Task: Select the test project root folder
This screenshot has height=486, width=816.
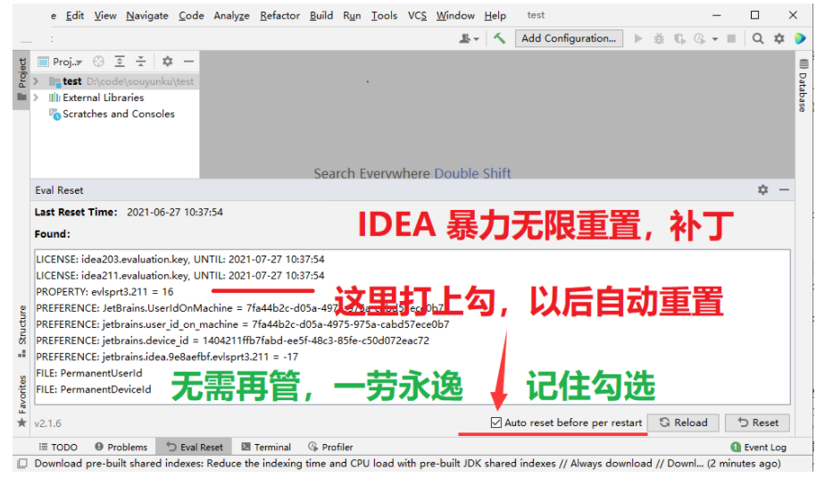Action: click(x=114, y=81)
